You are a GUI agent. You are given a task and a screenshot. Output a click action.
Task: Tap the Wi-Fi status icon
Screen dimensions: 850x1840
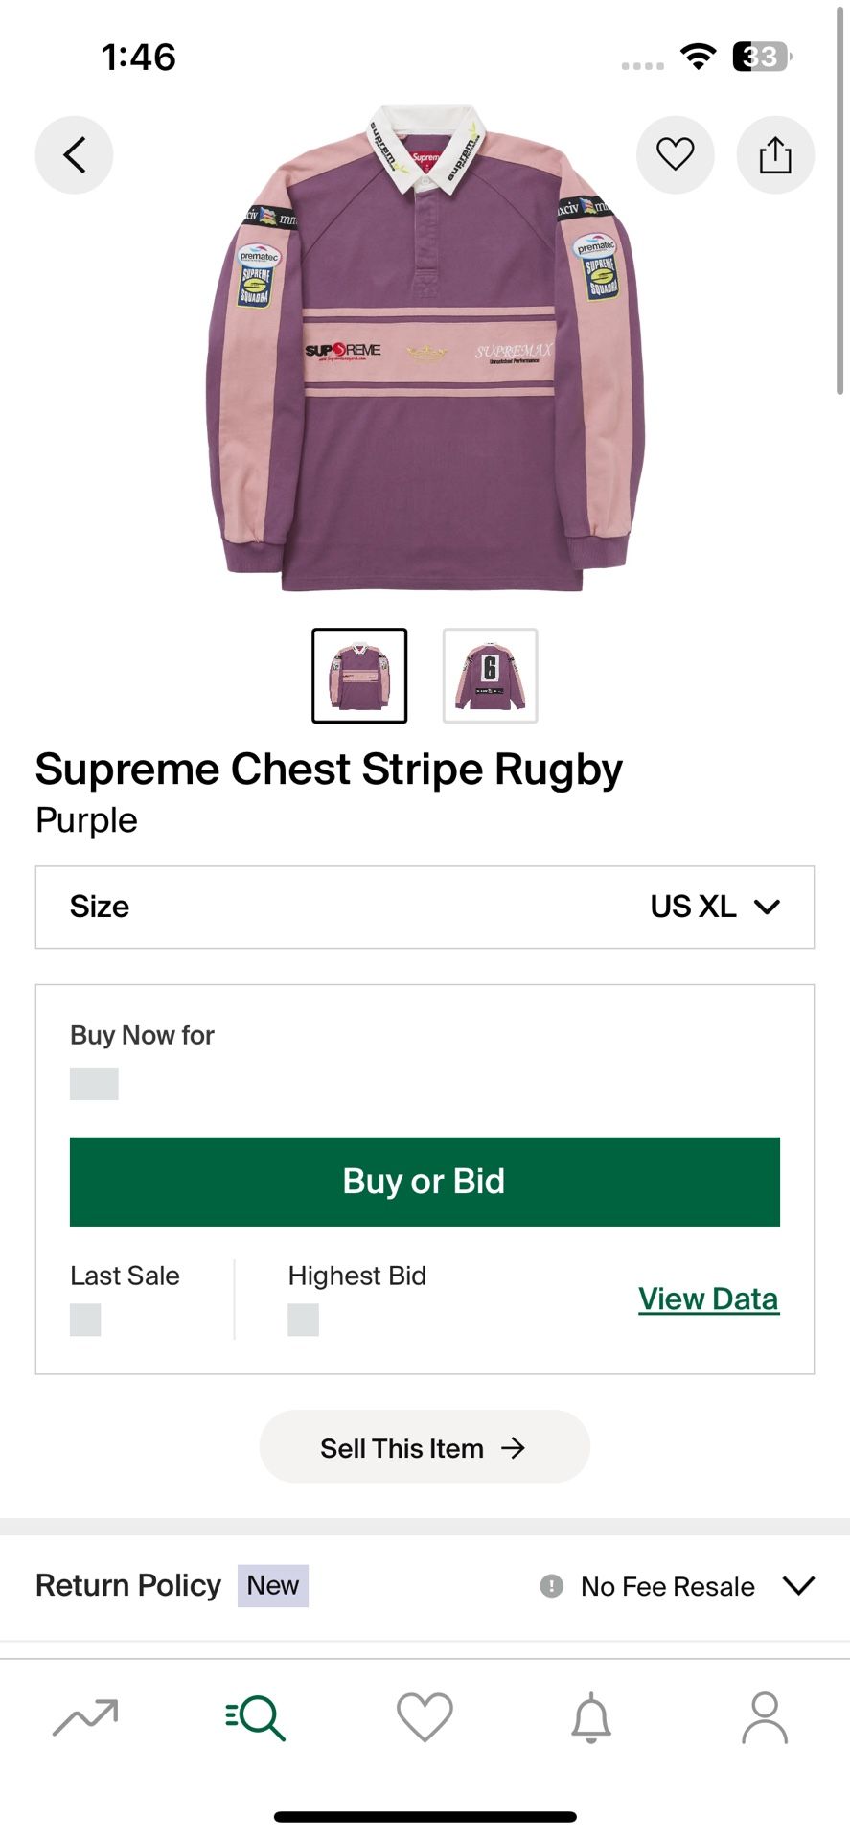[x=699, y=57]
